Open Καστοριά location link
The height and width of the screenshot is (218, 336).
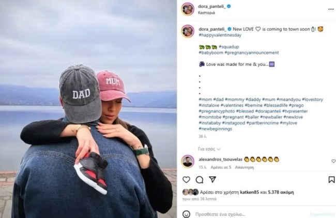(207, 13)
